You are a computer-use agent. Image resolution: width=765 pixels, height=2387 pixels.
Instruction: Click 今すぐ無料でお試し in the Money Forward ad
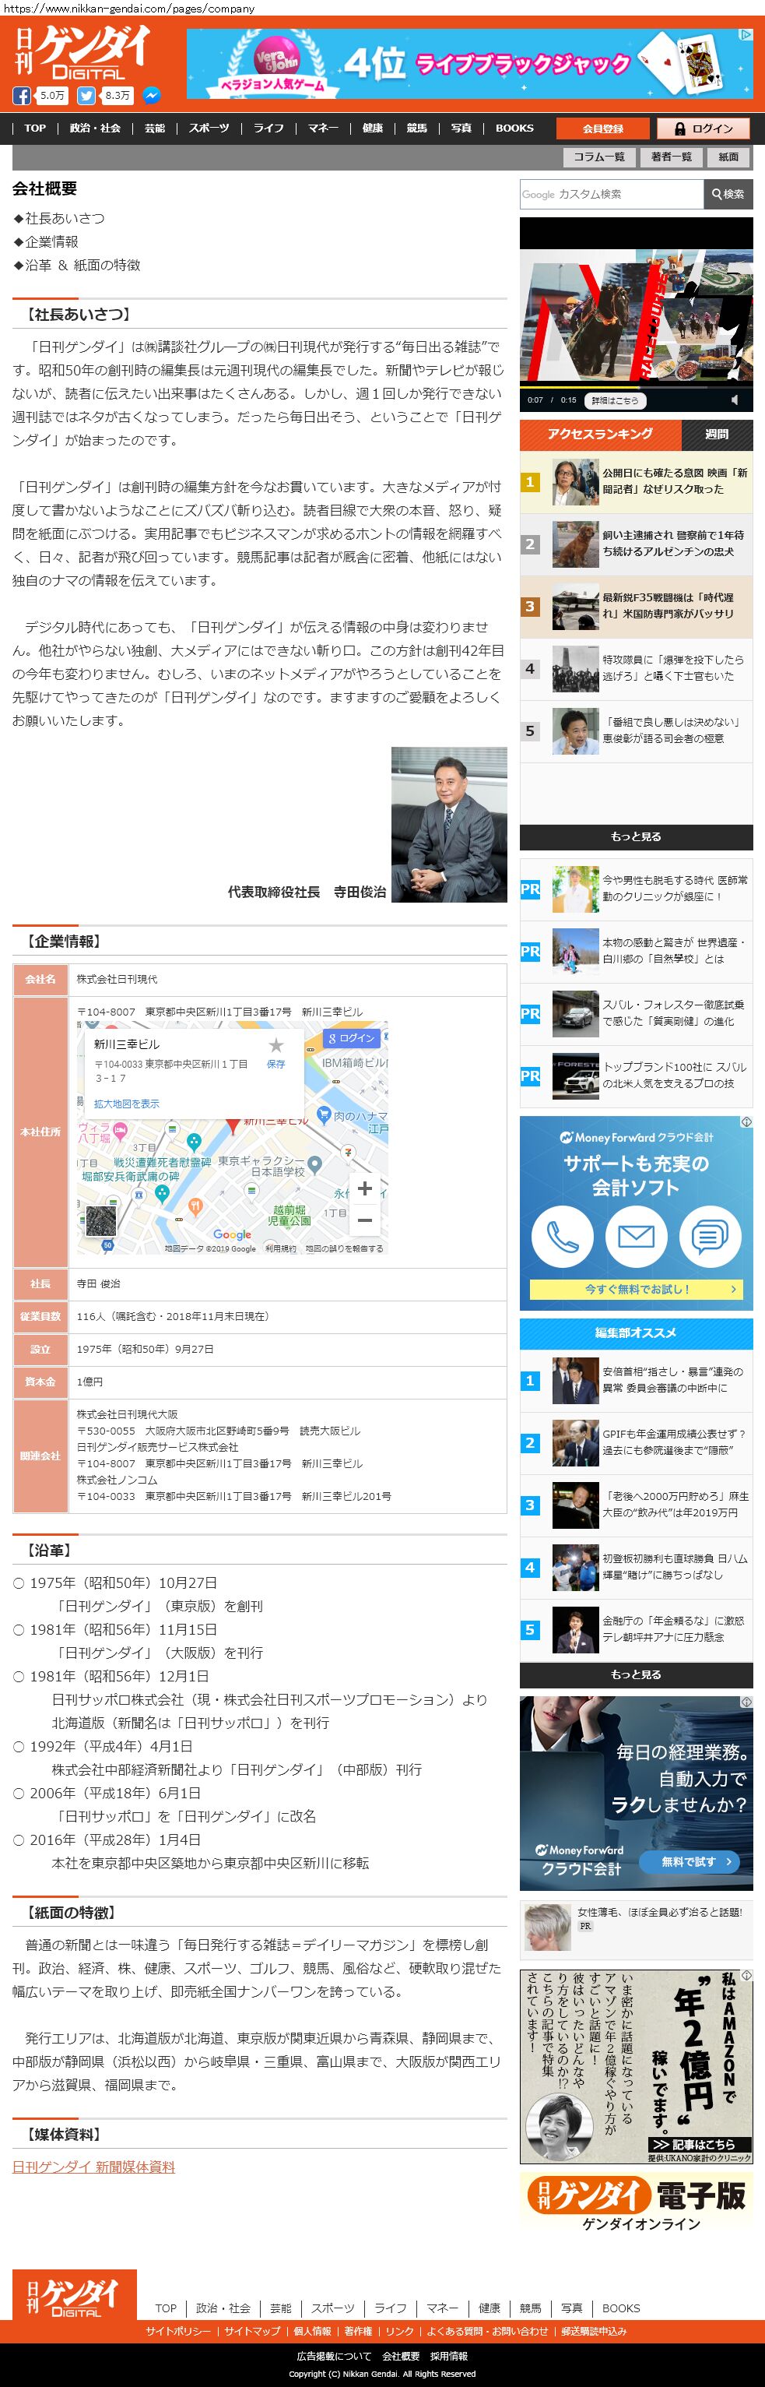point(637,1289)
